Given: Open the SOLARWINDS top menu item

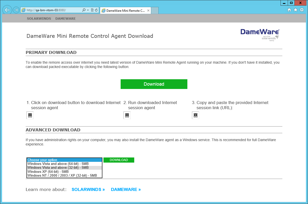Looking at the screenshot, I should pos(39,19).
